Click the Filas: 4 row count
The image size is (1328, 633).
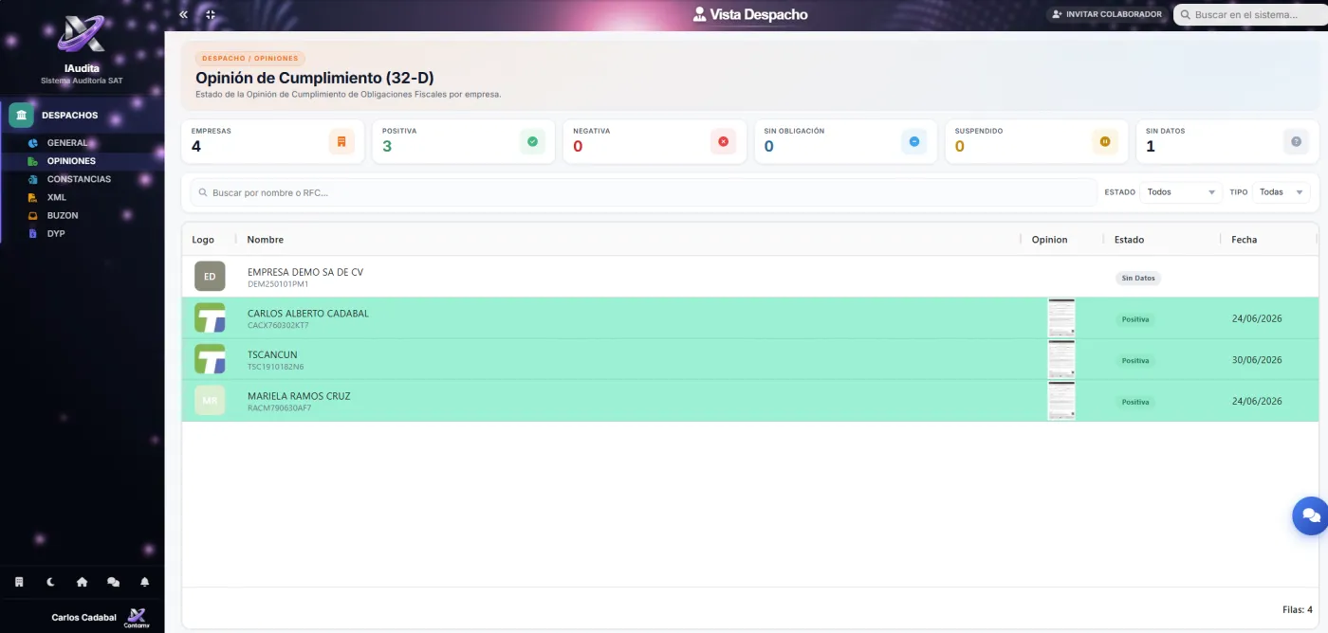(x=1297, y=609)
